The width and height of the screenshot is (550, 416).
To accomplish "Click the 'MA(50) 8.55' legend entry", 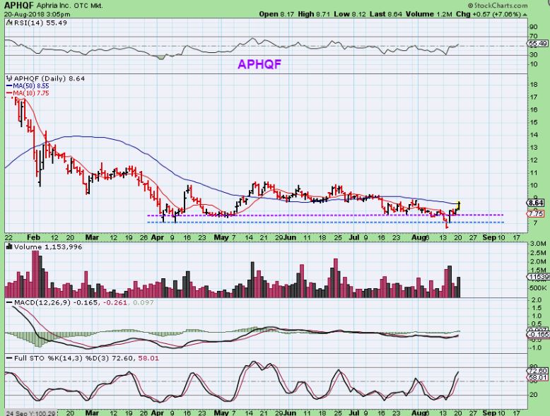I will (28, 86).
